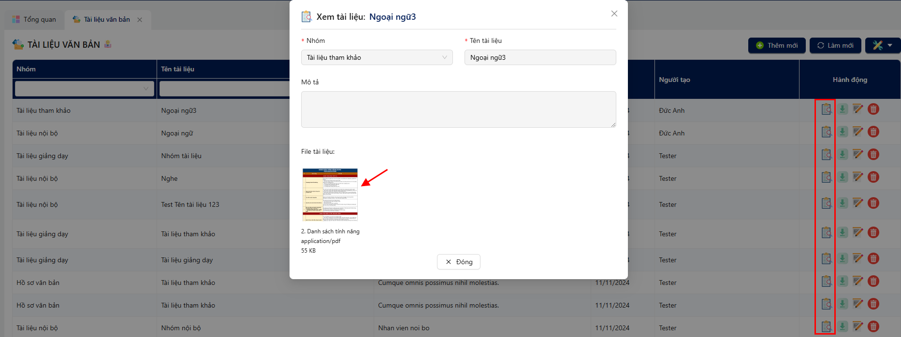Click the Làm mới refresh button
This screenshot has height=337, width=901.
(x=835, y=45)
